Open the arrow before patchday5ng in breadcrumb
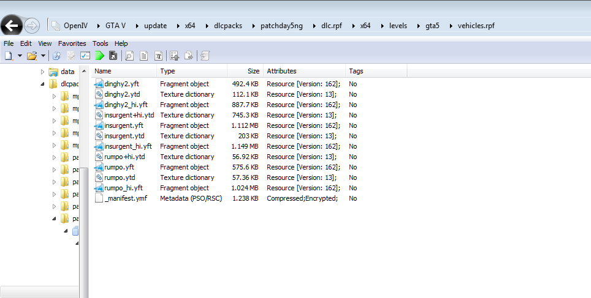The height and width of the screenshot is (298, 591). coord(253,26)
